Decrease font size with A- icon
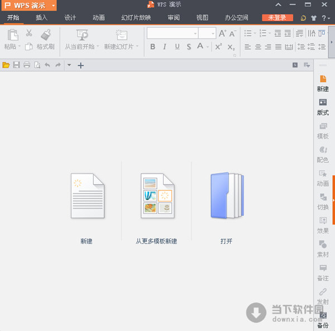The width and height of the screenshot is (335, 331). [232, 33]
